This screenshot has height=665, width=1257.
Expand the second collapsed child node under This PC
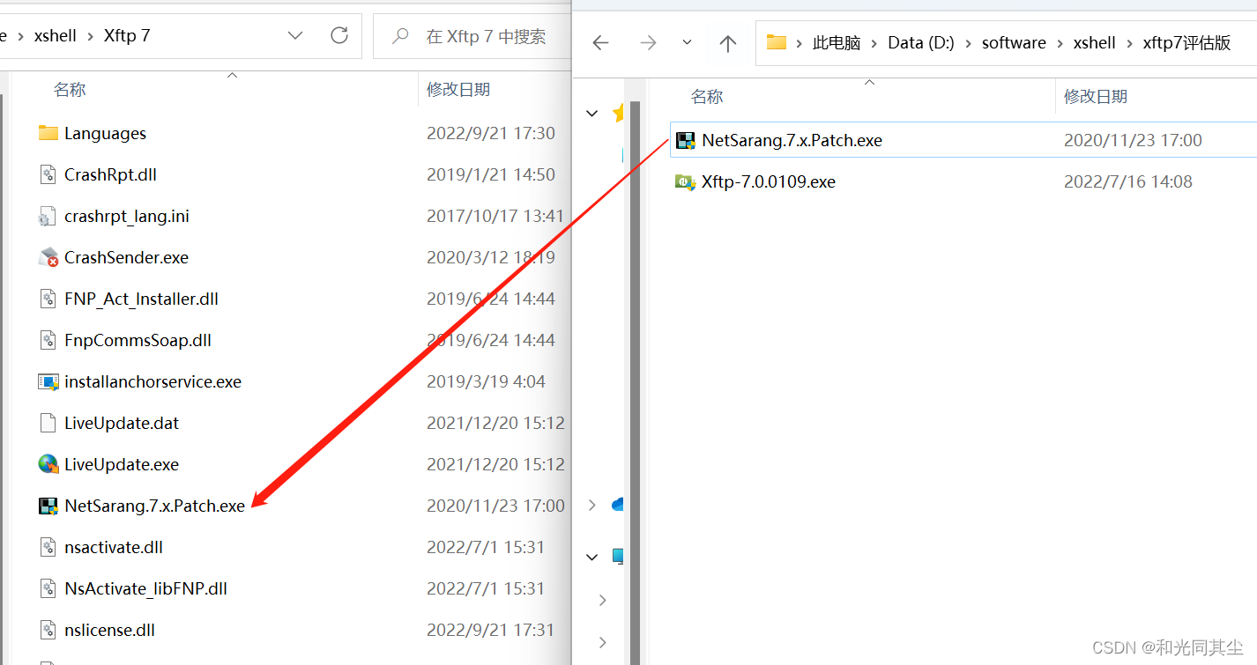pyautogui.click(x=603, y=642)
